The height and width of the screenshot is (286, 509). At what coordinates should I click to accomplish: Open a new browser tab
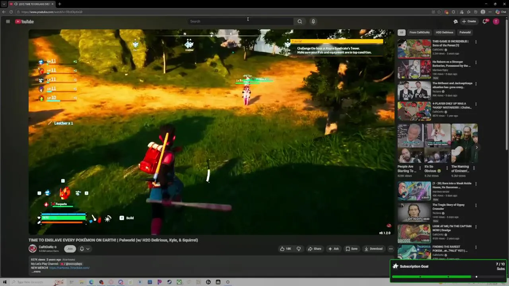[x=59, y=4]
